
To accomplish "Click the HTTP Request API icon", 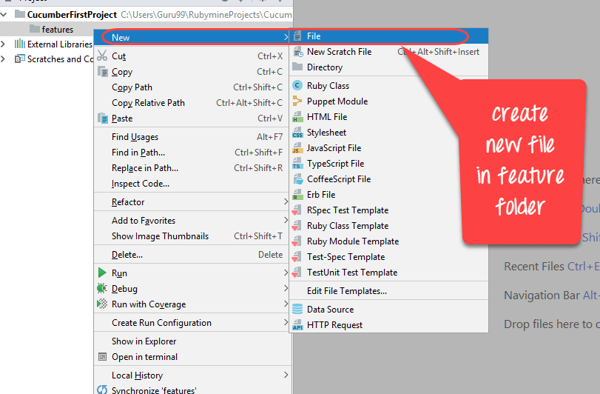I will pyautogui.click(x=297, y=325).
